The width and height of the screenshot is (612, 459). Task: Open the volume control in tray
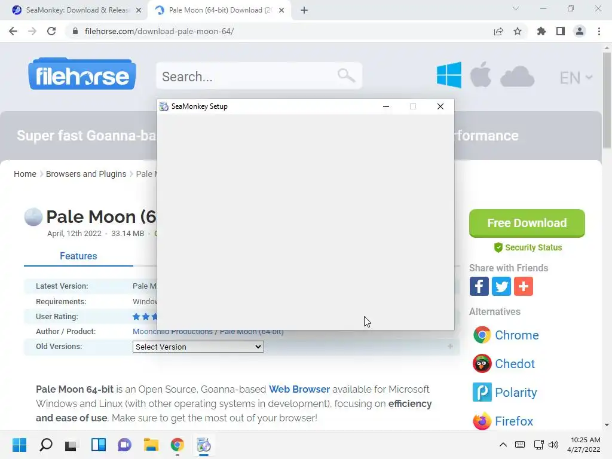[x=553, y=445]
